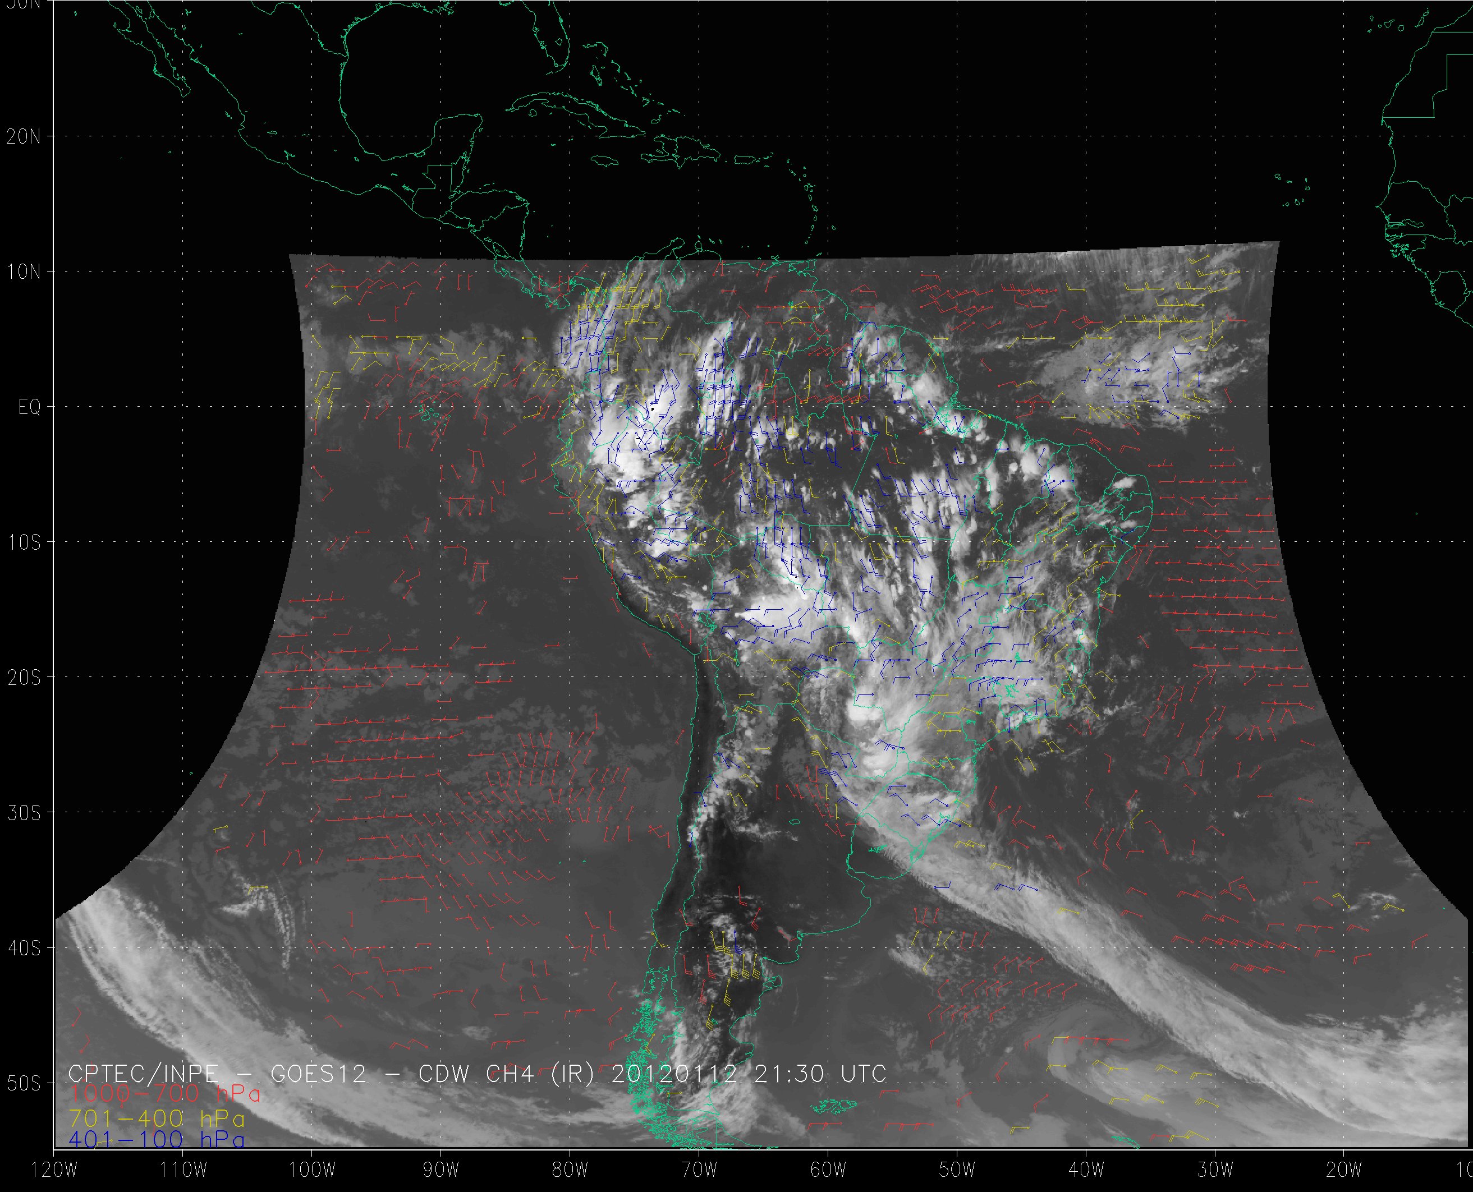Click the 60W longitude label
Image resolution: width=1473 pixels, height=1192 pixels.
(x=828, y=1170)
